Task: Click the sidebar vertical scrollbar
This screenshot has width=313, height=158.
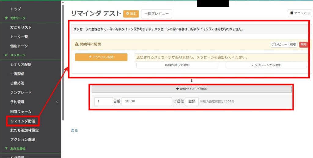Action: click(63, 61)
